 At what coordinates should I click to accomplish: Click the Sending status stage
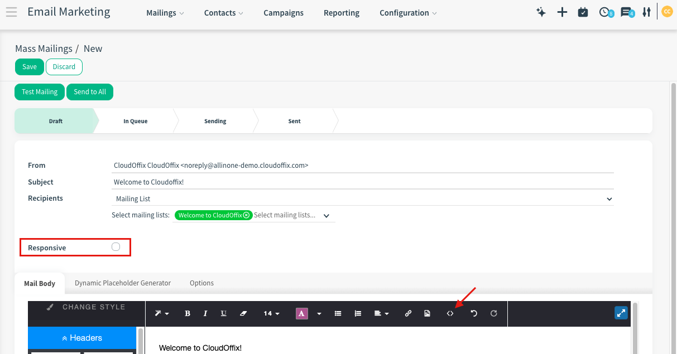point(215,121)
